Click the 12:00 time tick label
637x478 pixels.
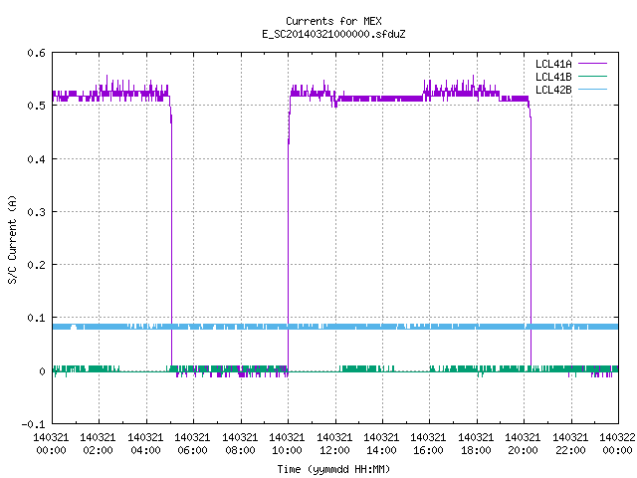[x=334, y=450]
